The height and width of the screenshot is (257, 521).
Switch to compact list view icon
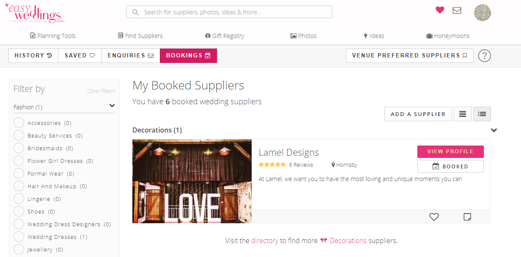463,114
